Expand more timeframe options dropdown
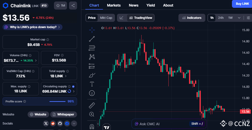The width and height of the screenshot is (252, 130). [239, 18]
